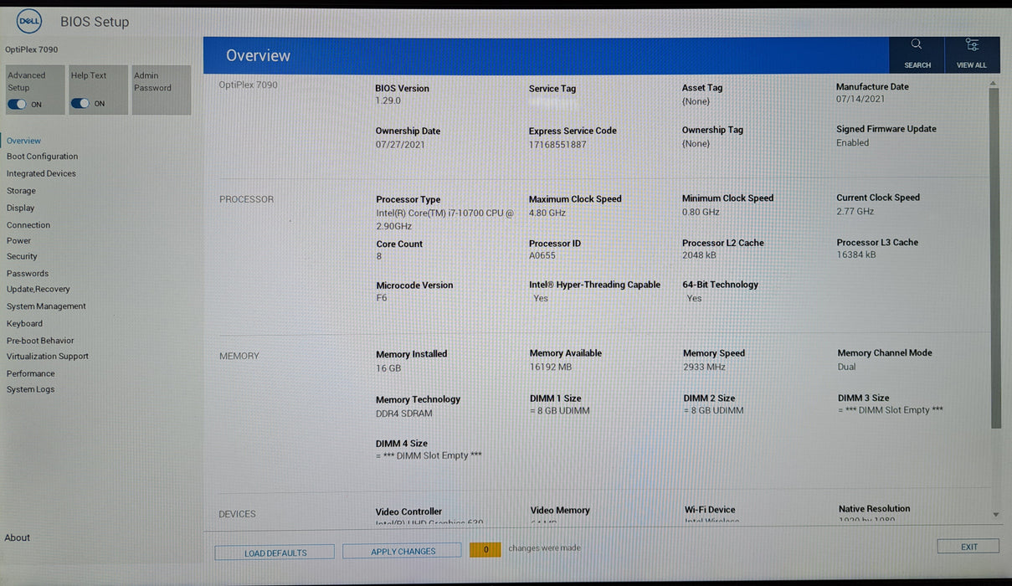Click the Load Defaults button
The height and width of the screenshot is (586, 1012).
(x=275, y=553)
